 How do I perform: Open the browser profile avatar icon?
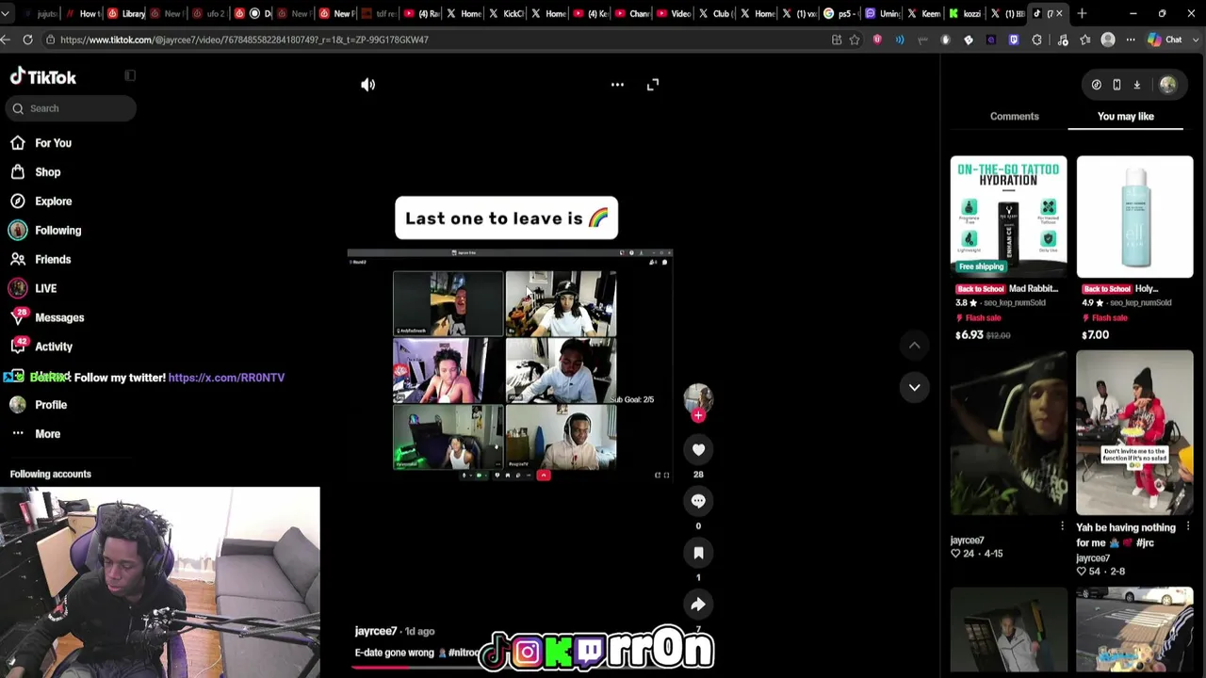[1108, 40]
